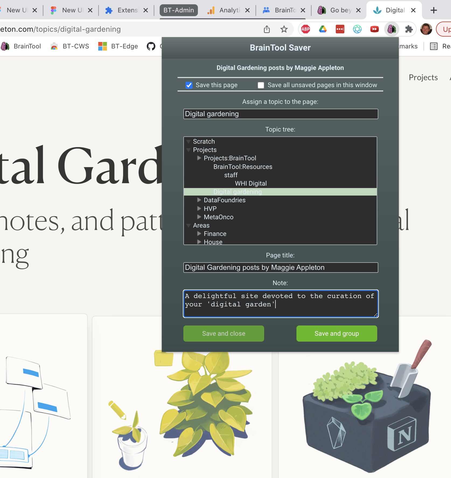Click the teal swirl extension icon
Screen dimensions: 451x478
click(x=357, y=29)
